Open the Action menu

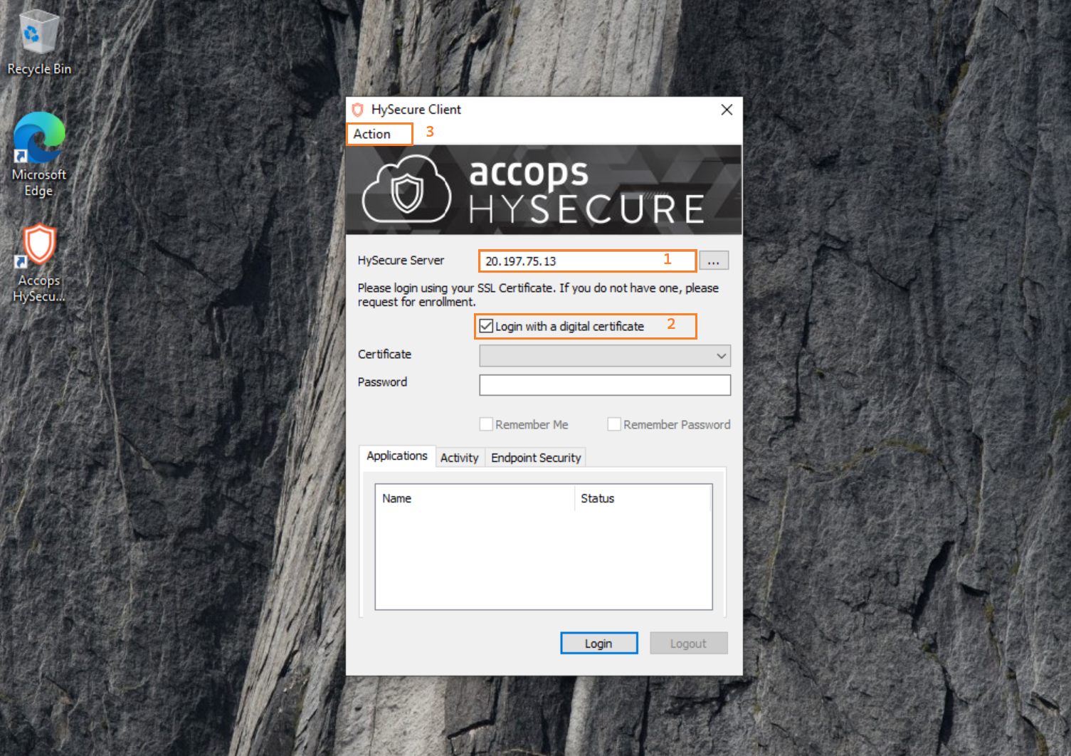(372, 134)
